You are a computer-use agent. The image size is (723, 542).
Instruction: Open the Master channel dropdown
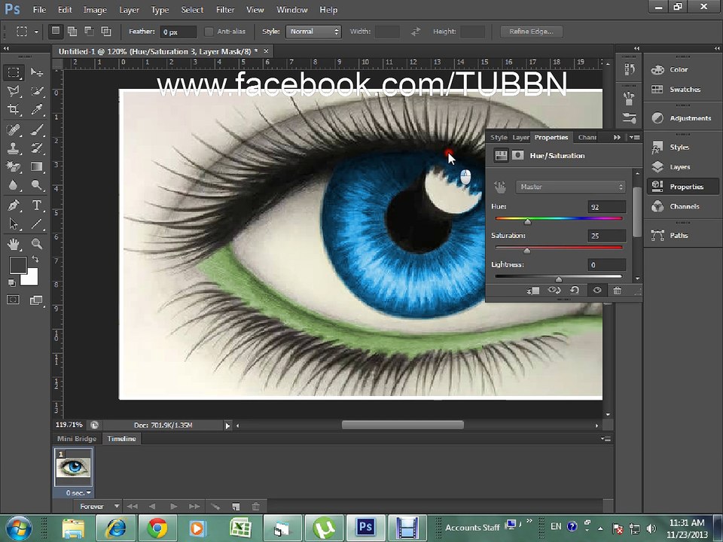click(570, 187)
